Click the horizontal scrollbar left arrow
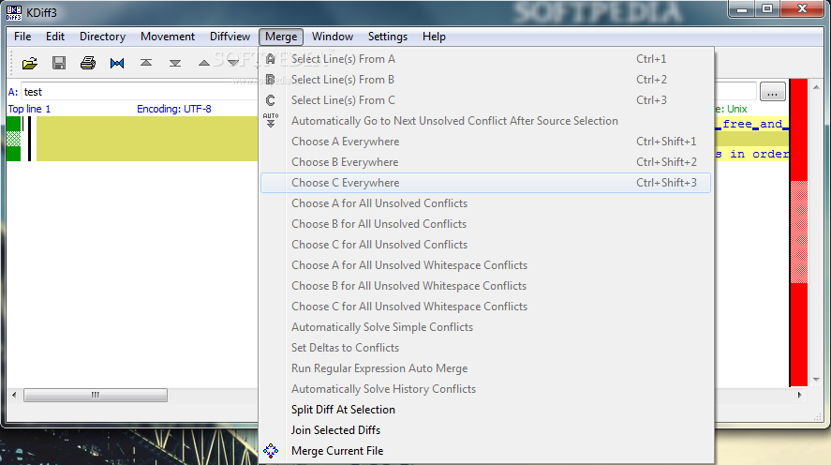831x465 pixels. [14, 395]
